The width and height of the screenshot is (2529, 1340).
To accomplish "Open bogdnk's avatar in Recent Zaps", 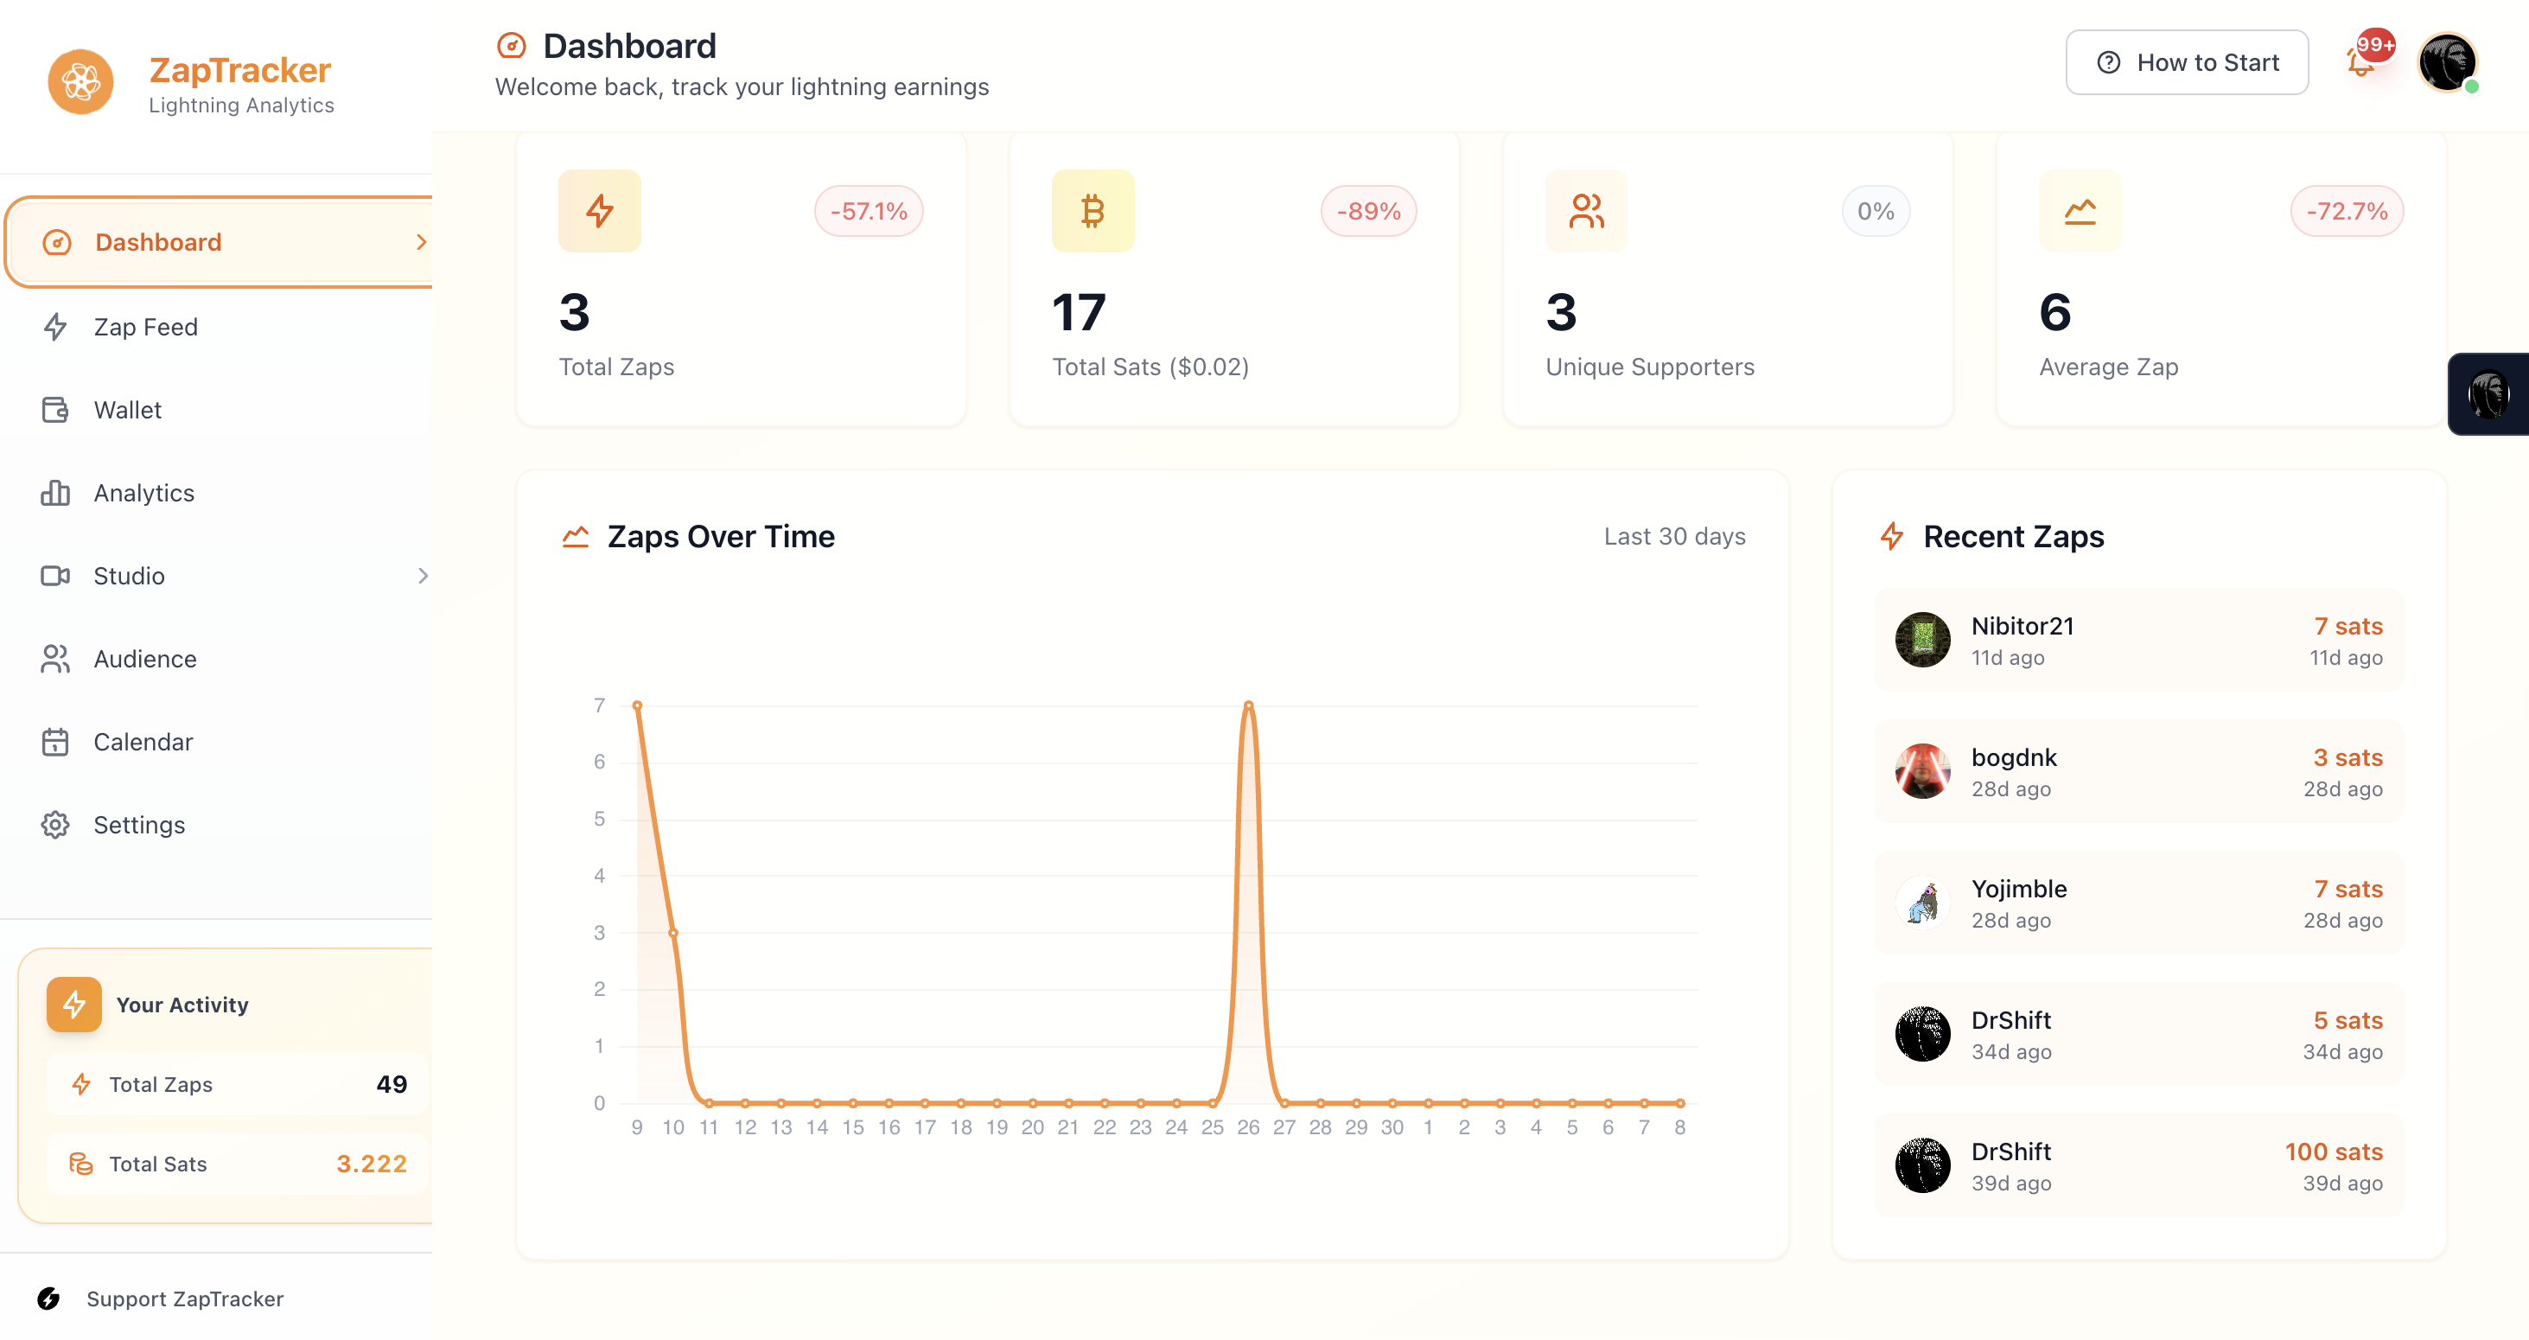I will [x=1922, y=772].
